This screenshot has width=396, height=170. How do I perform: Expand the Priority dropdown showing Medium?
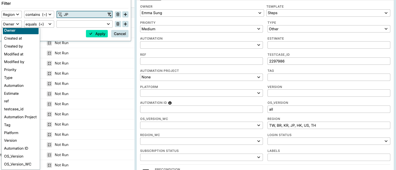(x=201, y=29)
